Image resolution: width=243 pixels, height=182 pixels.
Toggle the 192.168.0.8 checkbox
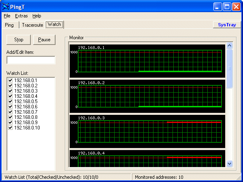click(10, 117)
